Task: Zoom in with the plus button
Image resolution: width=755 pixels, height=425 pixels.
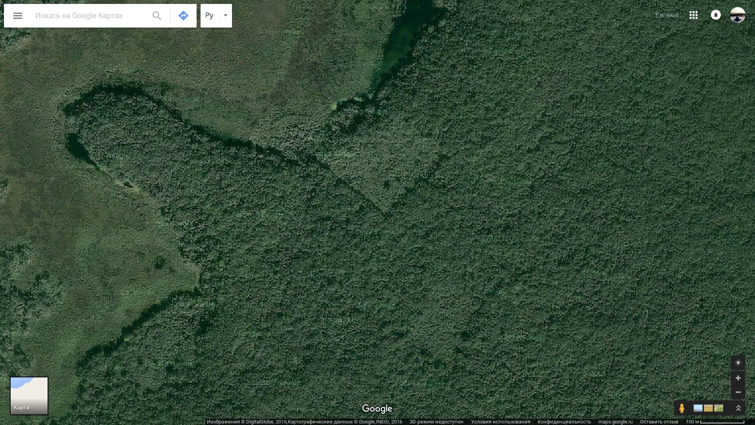Action: tap(738, 378)
